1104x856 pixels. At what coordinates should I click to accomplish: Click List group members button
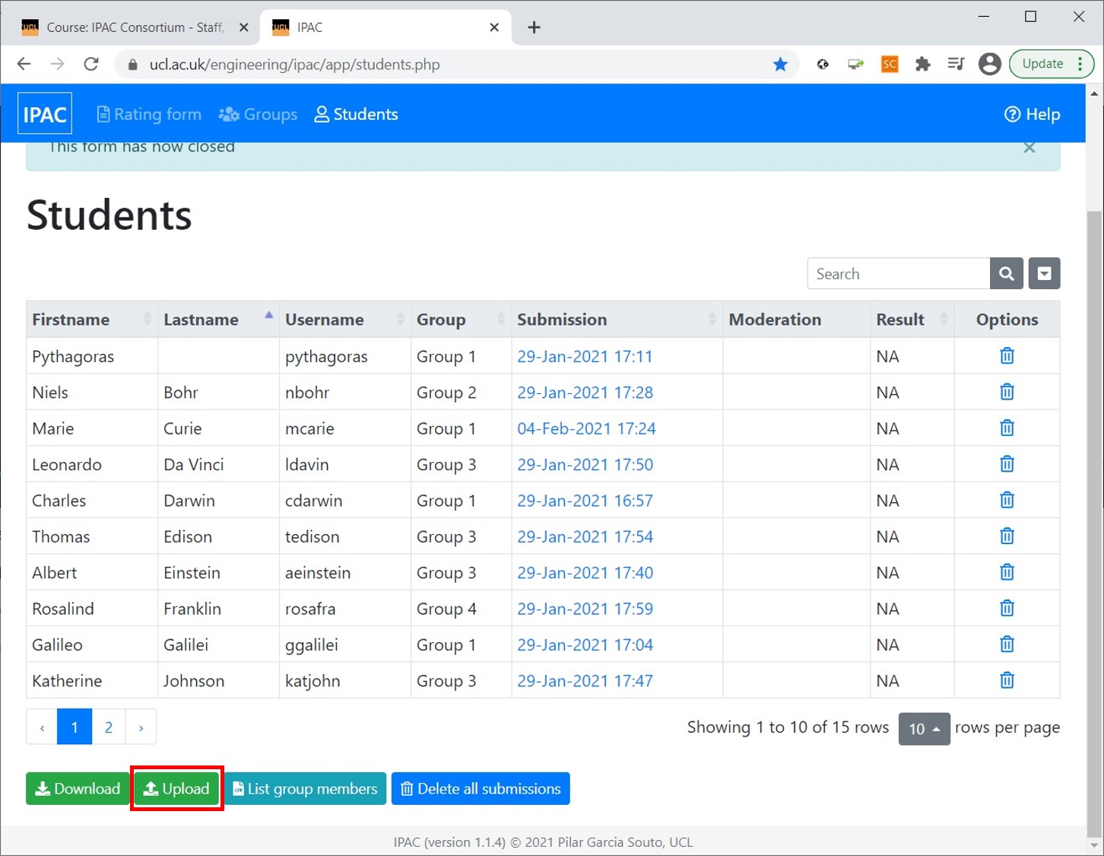pos(305,788)
